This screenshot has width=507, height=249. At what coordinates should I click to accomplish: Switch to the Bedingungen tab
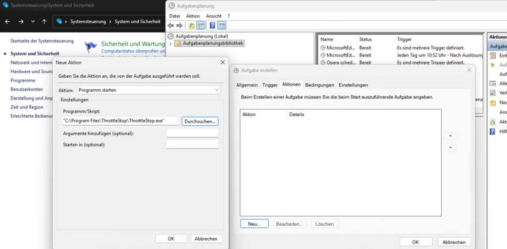[319, 85]
